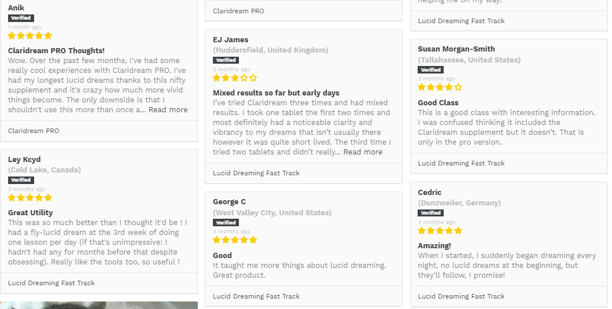
Task: Open Lucid Dreaming Fast Track link under EJ James
Action: point(256,173)
